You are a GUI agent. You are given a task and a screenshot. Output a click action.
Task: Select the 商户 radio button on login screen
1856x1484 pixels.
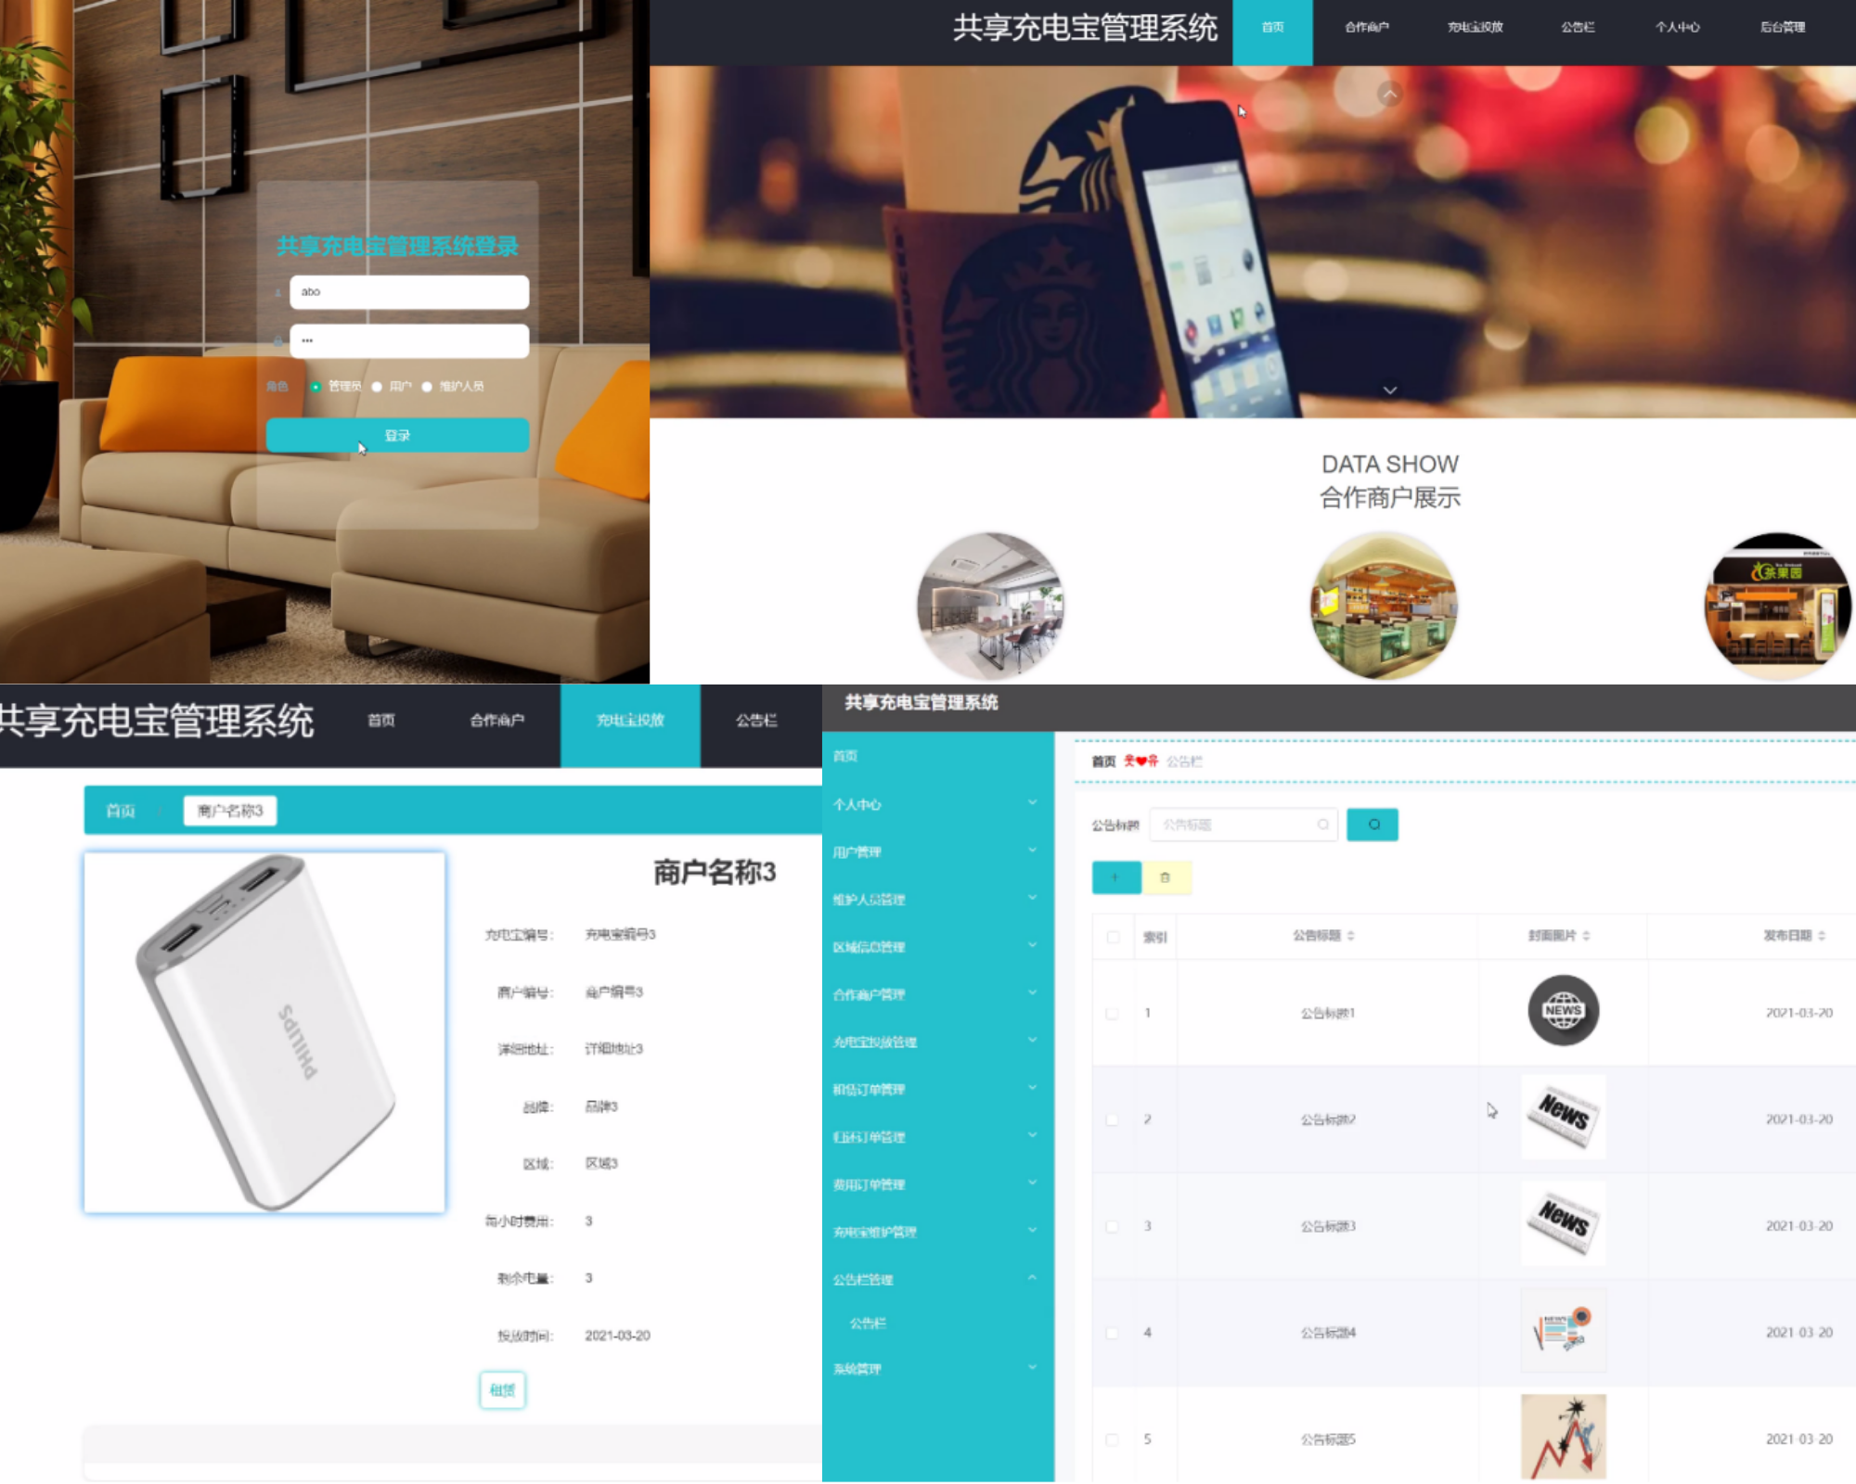(376, 386)
